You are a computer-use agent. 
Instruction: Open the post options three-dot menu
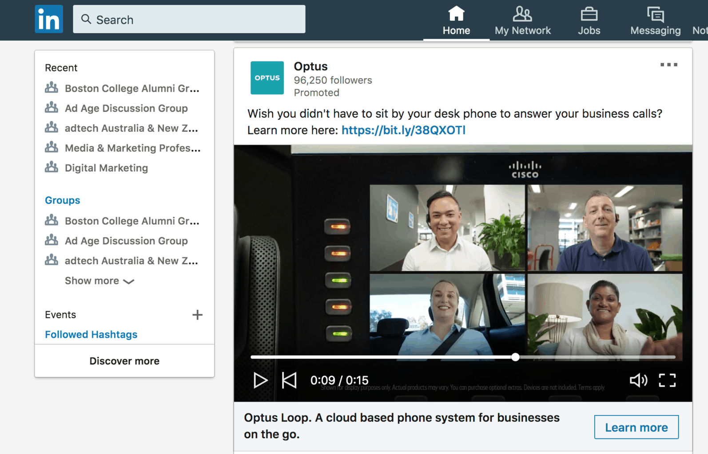pyautogui.click(x=668, y=65)
